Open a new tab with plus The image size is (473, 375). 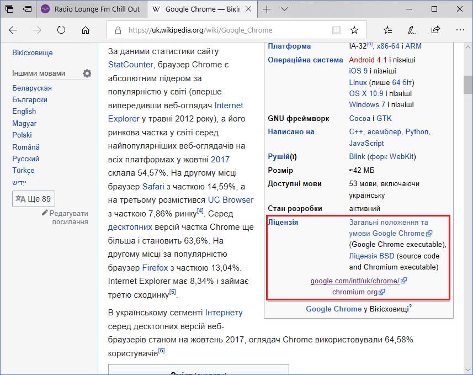click(x=267, y=9)
